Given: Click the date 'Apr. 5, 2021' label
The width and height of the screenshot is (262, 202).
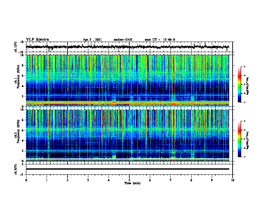Looking at the screenshot, I should (x=92, y=40).
